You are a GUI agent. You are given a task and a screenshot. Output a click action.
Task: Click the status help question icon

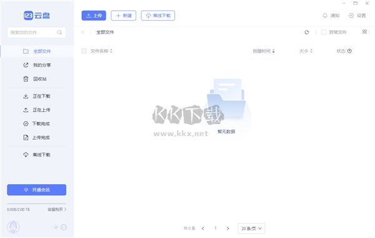(x=349, y=51)
